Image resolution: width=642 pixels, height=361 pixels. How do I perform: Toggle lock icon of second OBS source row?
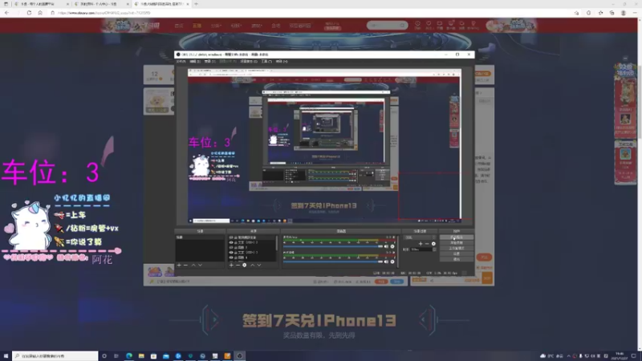point(236,242)
